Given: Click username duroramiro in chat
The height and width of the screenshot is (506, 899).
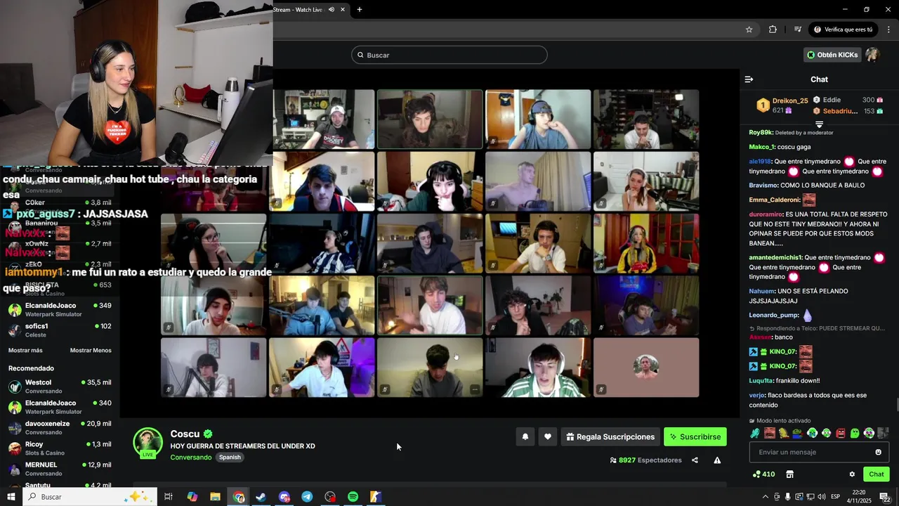Looking at the screenshot, I should click(766, 214).
